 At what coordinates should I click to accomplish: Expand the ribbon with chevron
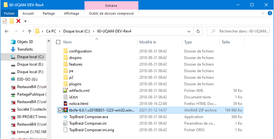click(263, 13)
